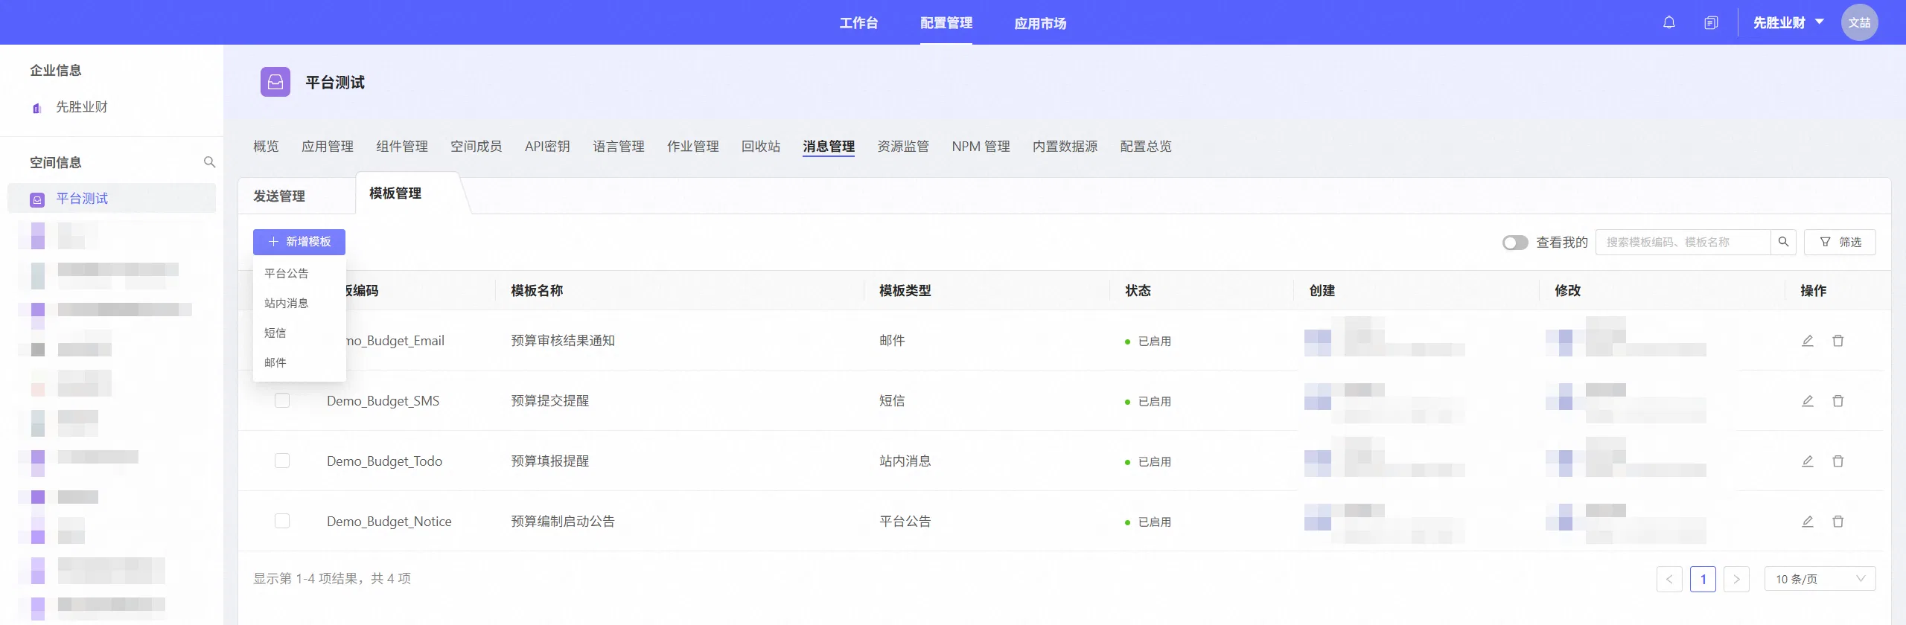Check the Demo_Budget_Todo row checkbox
Screen dimensions: 1906x625
(x=282, y=461)
